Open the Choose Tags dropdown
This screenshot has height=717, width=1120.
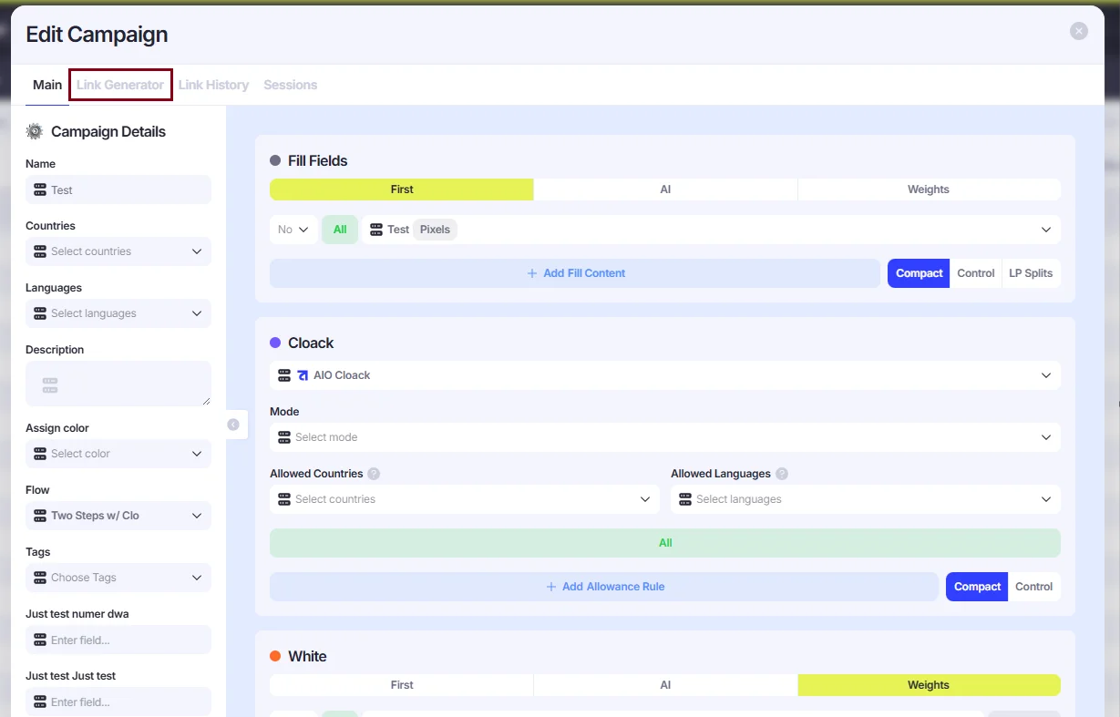coord(118,578)
